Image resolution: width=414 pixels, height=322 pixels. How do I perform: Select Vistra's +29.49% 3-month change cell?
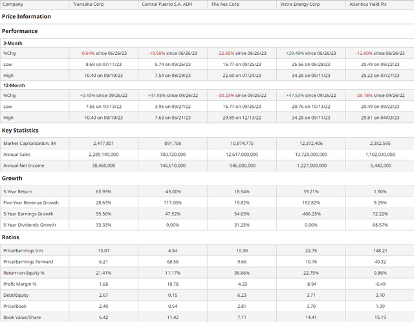pos(311,53)
